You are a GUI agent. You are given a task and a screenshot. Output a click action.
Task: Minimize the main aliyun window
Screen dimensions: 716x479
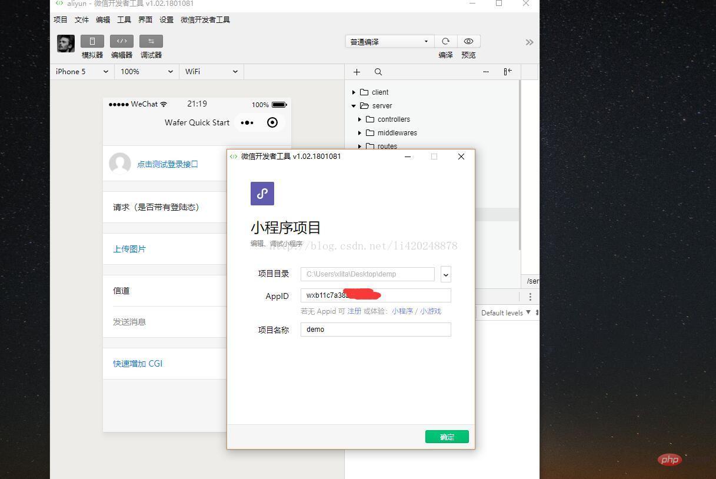[x=472, y=4]
